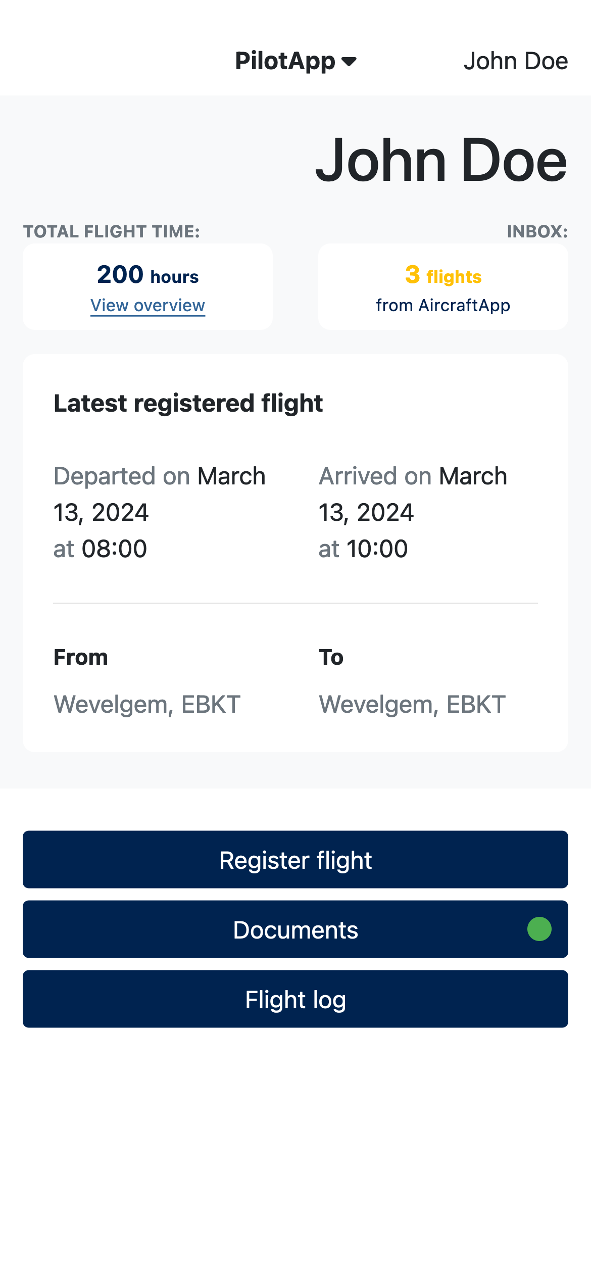Open the View overview link
This screenshot has height=1279, width=591.
pos(147,306)
